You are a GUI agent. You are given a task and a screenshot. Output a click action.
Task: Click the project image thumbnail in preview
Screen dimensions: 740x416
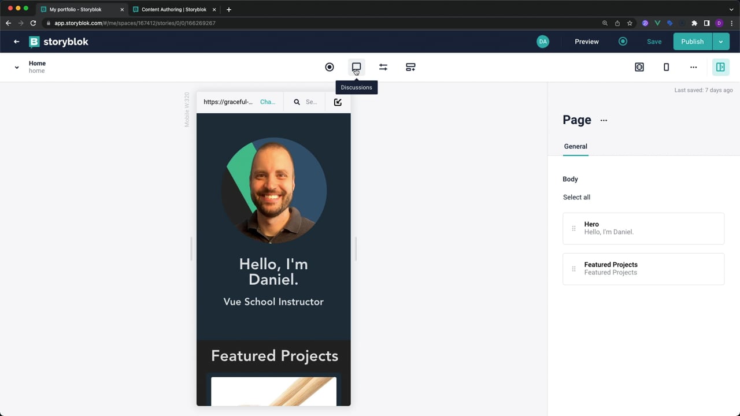273,392
